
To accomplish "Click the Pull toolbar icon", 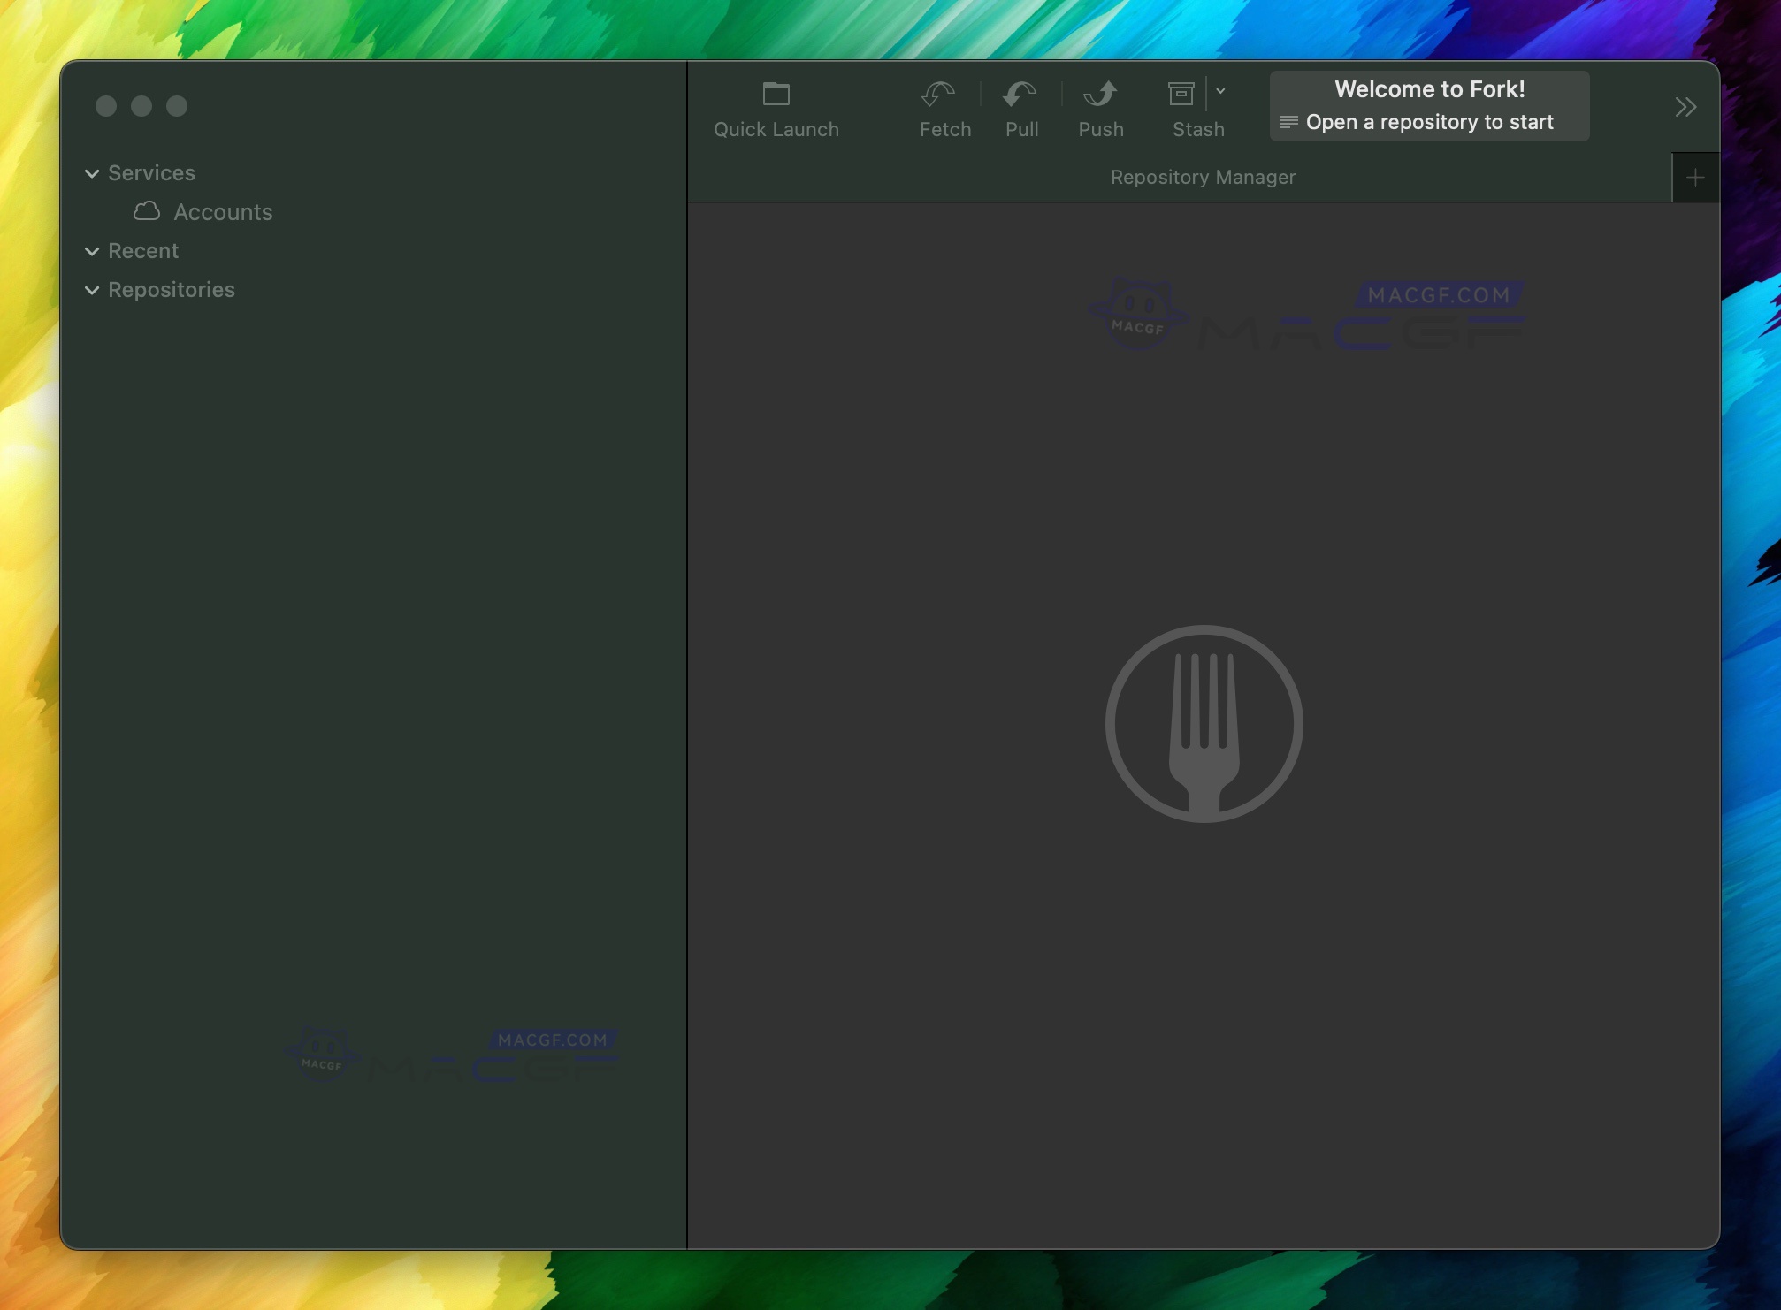I will tap(1020, 94).
